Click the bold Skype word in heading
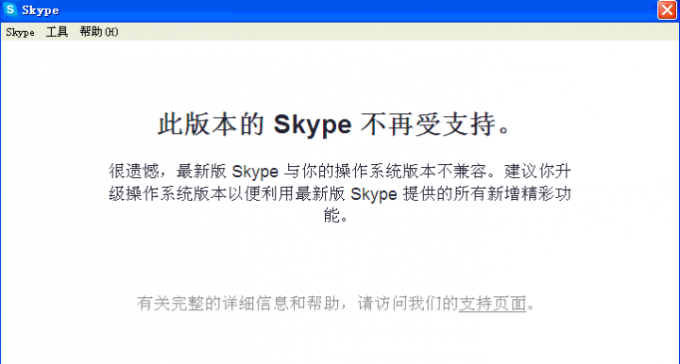 coord(313,125)
